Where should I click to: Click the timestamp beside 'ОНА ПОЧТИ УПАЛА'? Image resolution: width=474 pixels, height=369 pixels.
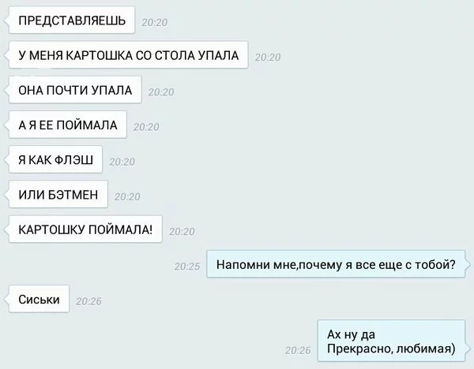[x=161, y=92]
